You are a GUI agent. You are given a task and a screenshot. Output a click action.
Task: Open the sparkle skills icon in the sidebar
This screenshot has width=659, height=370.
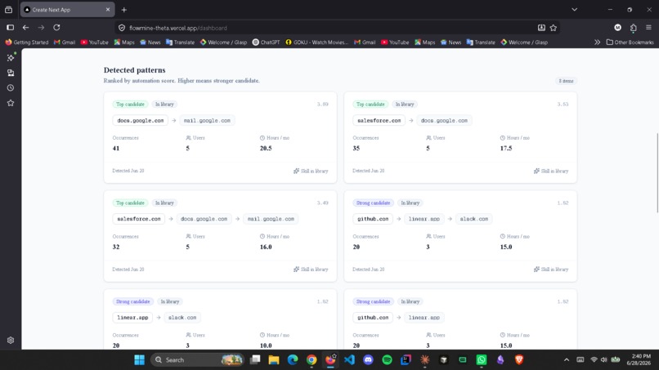point(11,57)
